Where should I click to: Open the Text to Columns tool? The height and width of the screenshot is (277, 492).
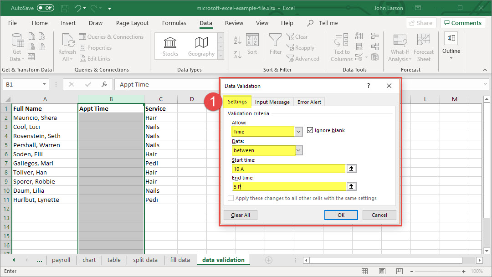341,41
